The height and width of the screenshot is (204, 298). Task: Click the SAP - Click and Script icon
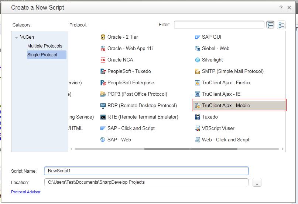click(x=103, y=129)
